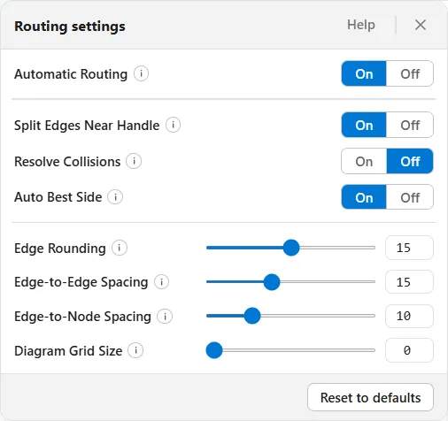The height and width of the screenshot is (421, 448).
Task: Focus Edge-to-Node Spacing value field showing 10
Action: tap(409, 316)
